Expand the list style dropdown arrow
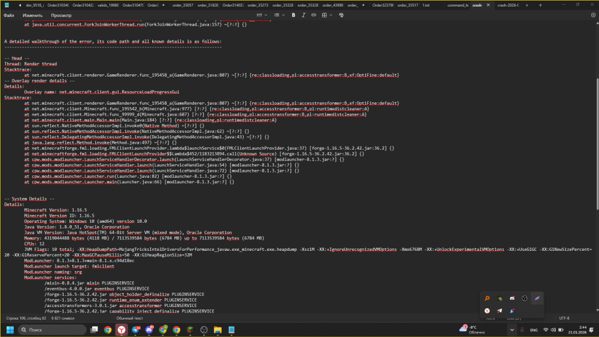Viewport: 599px width, 337px height. click(283, 16)
